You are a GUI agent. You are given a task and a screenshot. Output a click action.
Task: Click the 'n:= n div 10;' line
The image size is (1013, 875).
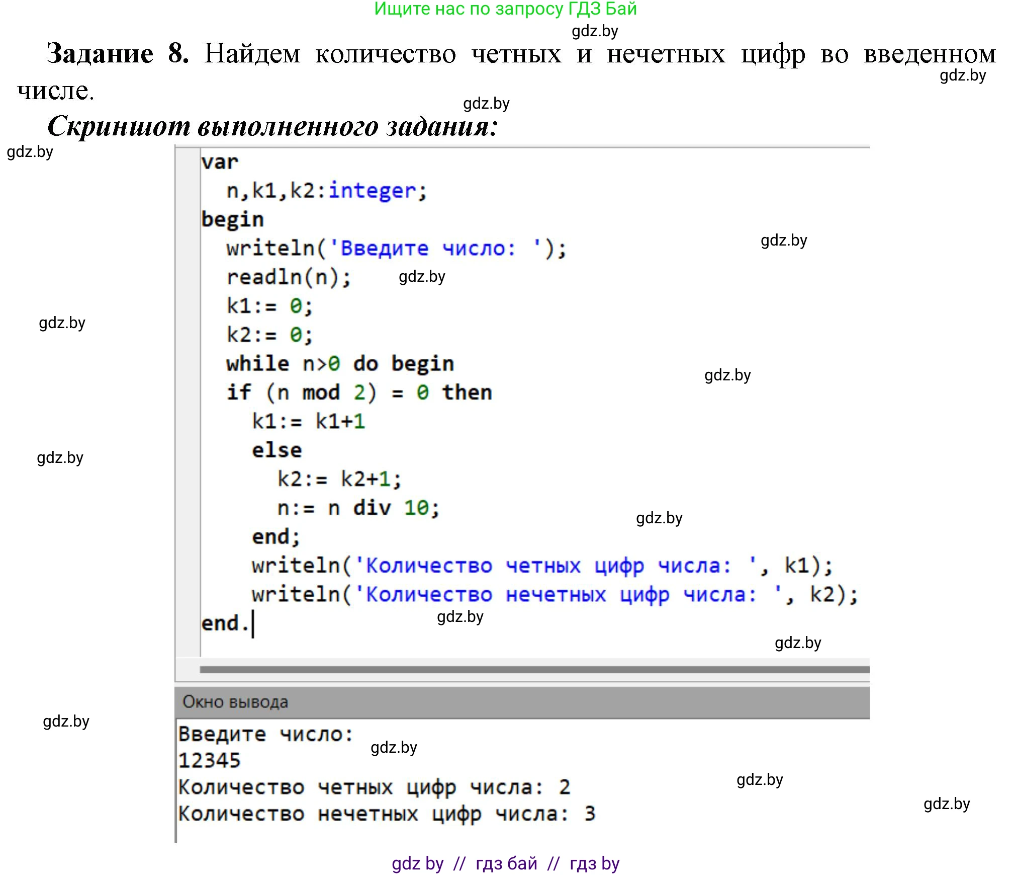[x=358, y=508]
